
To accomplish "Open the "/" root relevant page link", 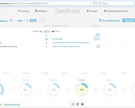I will (x=53, y=35).
